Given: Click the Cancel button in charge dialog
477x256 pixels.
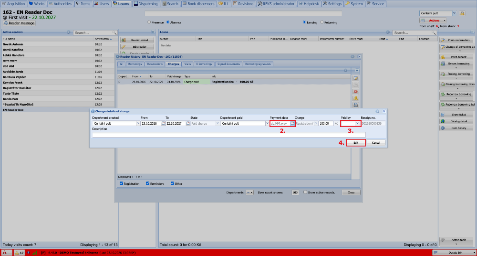Looking at the screenshot, I should point(376,143).
